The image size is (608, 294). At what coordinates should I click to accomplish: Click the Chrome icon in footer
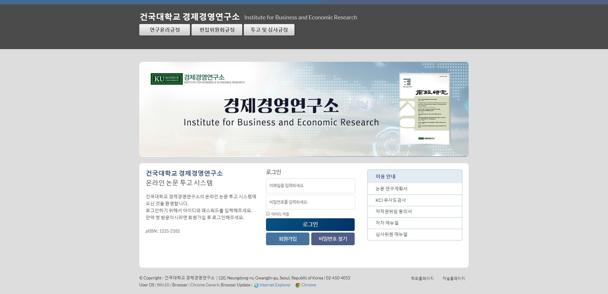(x=298, y=285)
